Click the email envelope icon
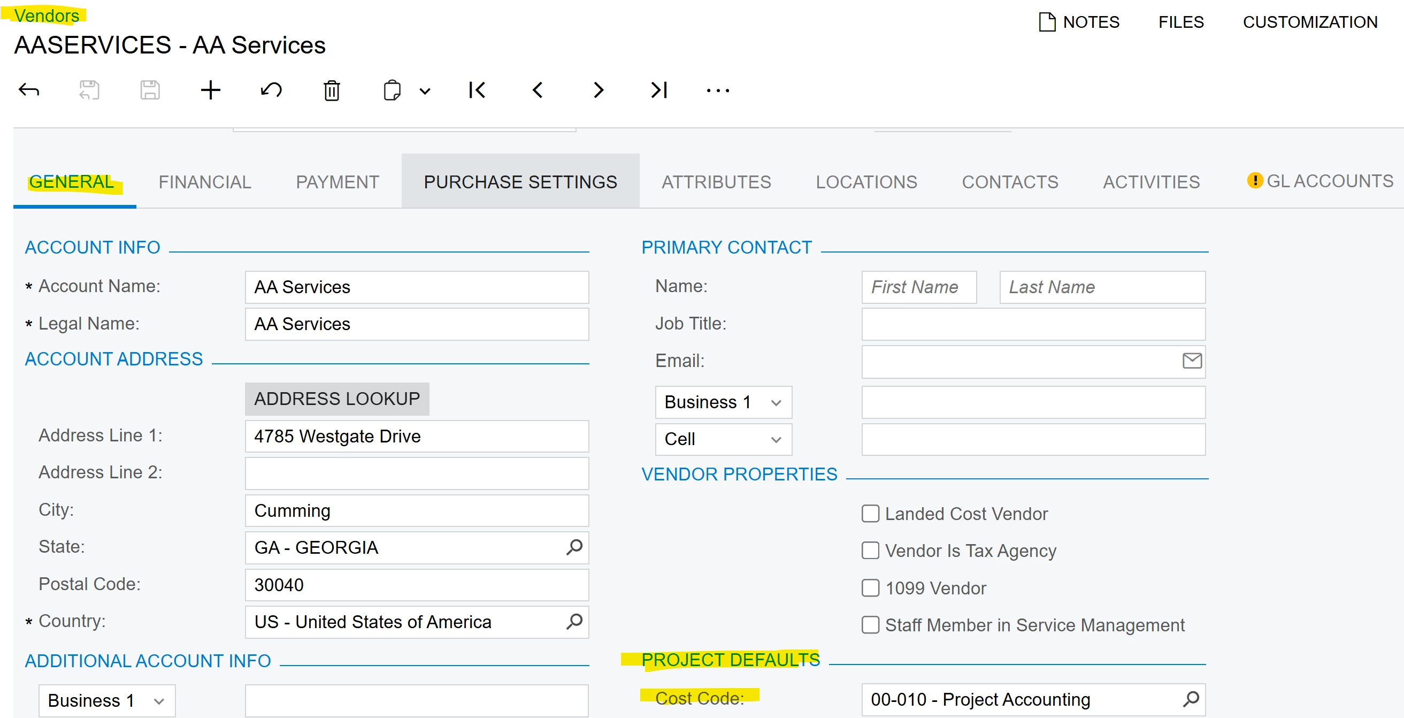Viewport: 1404px width, 718px height. tap(1192, 361)
